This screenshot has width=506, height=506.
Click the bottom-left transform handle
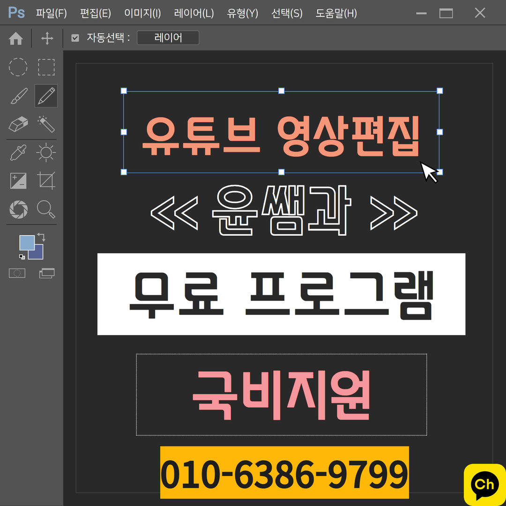click(124, 172)
